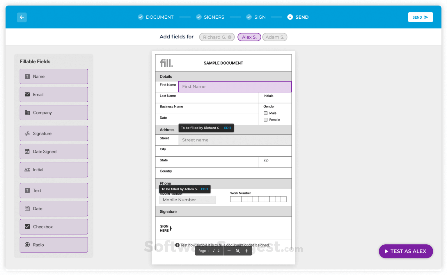Click the Work Number digit boxes
This screenshot has height=275, width=447.
tap(258, 199)
